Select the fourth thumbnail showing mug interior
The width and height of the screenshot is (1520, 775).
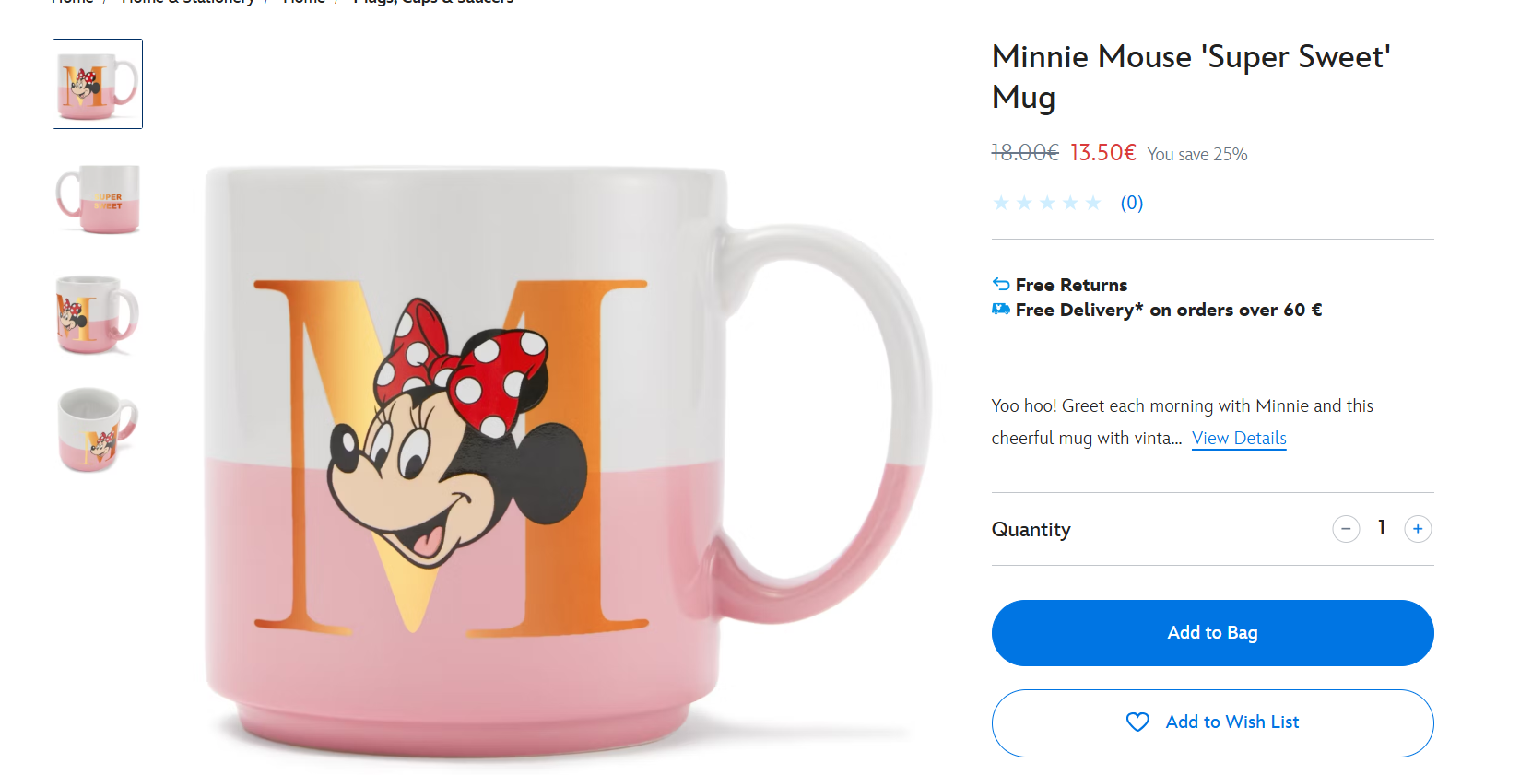pos(97,429)
